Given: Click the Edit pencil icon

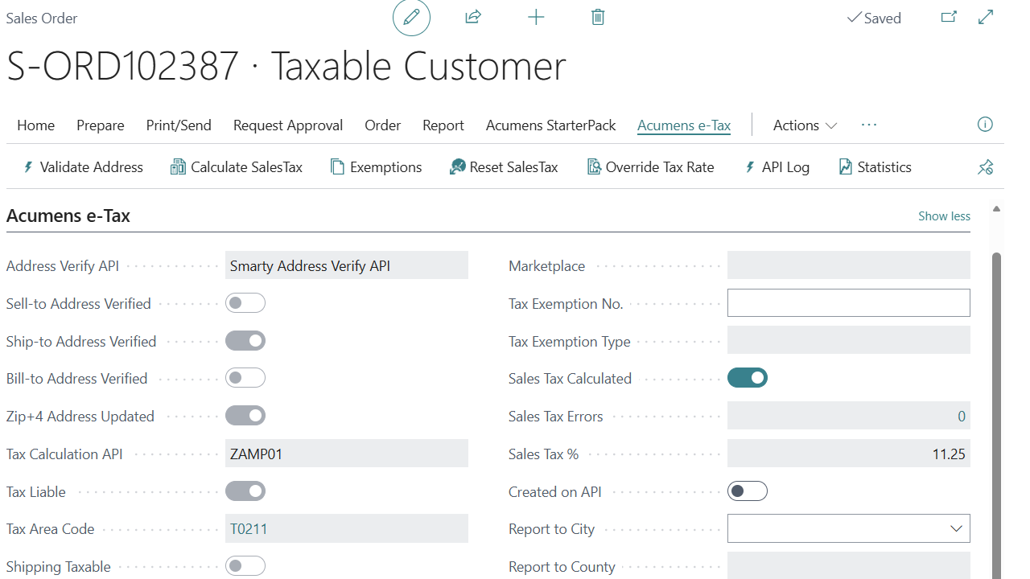Looking at the screenshot, I should pyautogui.click(x=411, y=17).
